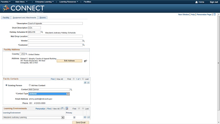Switch to the Rooms tab
Screen dimensions: 220x124
43,18
